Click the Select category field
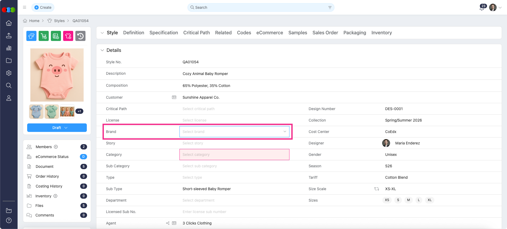 tap(234, 155)
